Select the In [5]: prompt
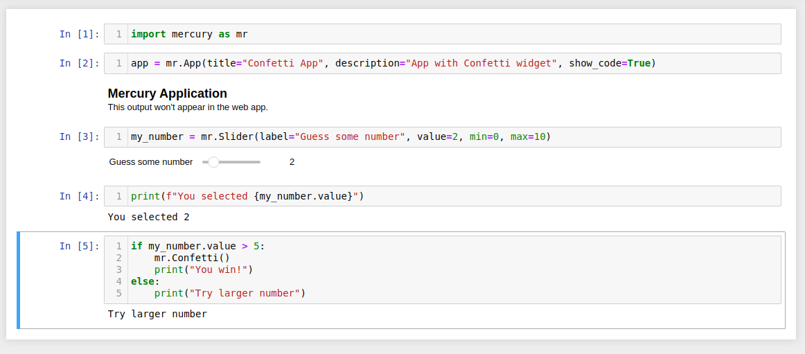Viewport: 805px width, 354px height. coord(80,246)
